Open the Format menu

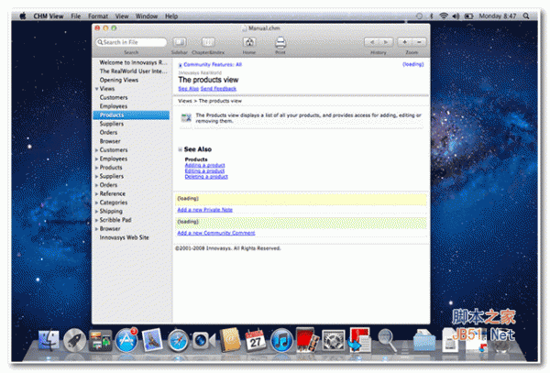click(97, 16)
